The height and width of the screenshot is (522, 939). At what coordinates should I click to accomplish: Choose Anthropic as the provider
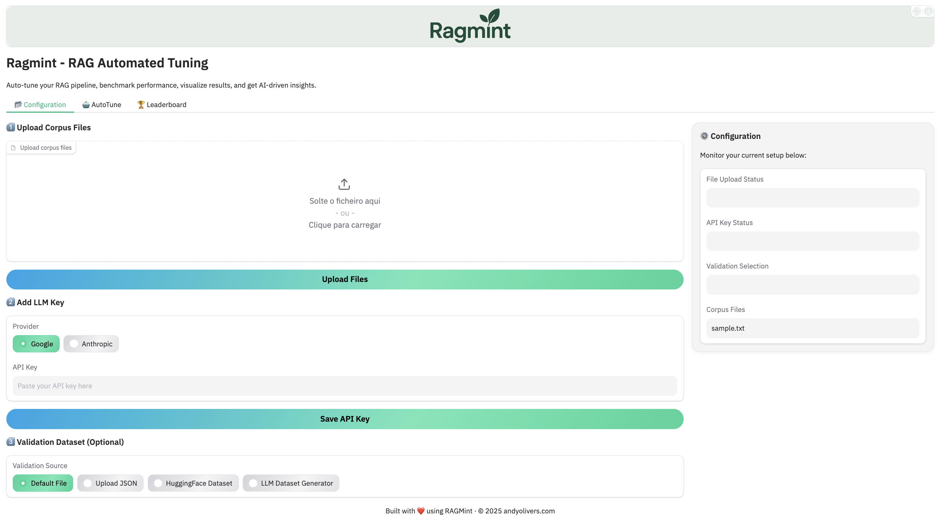(91, 344)
